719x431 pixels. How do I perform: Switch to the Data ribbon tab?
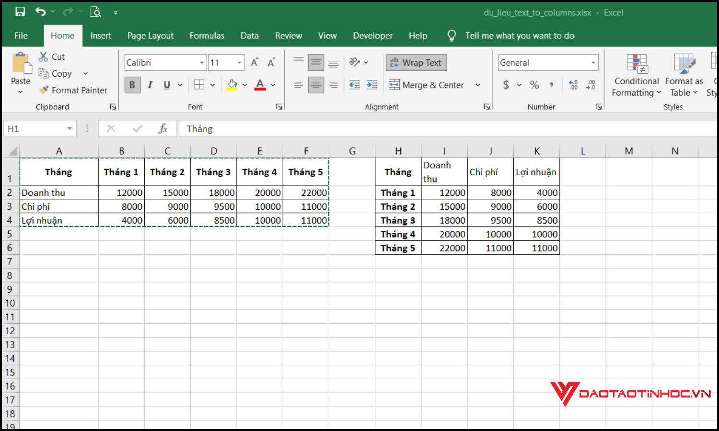[x=249, y=35]
